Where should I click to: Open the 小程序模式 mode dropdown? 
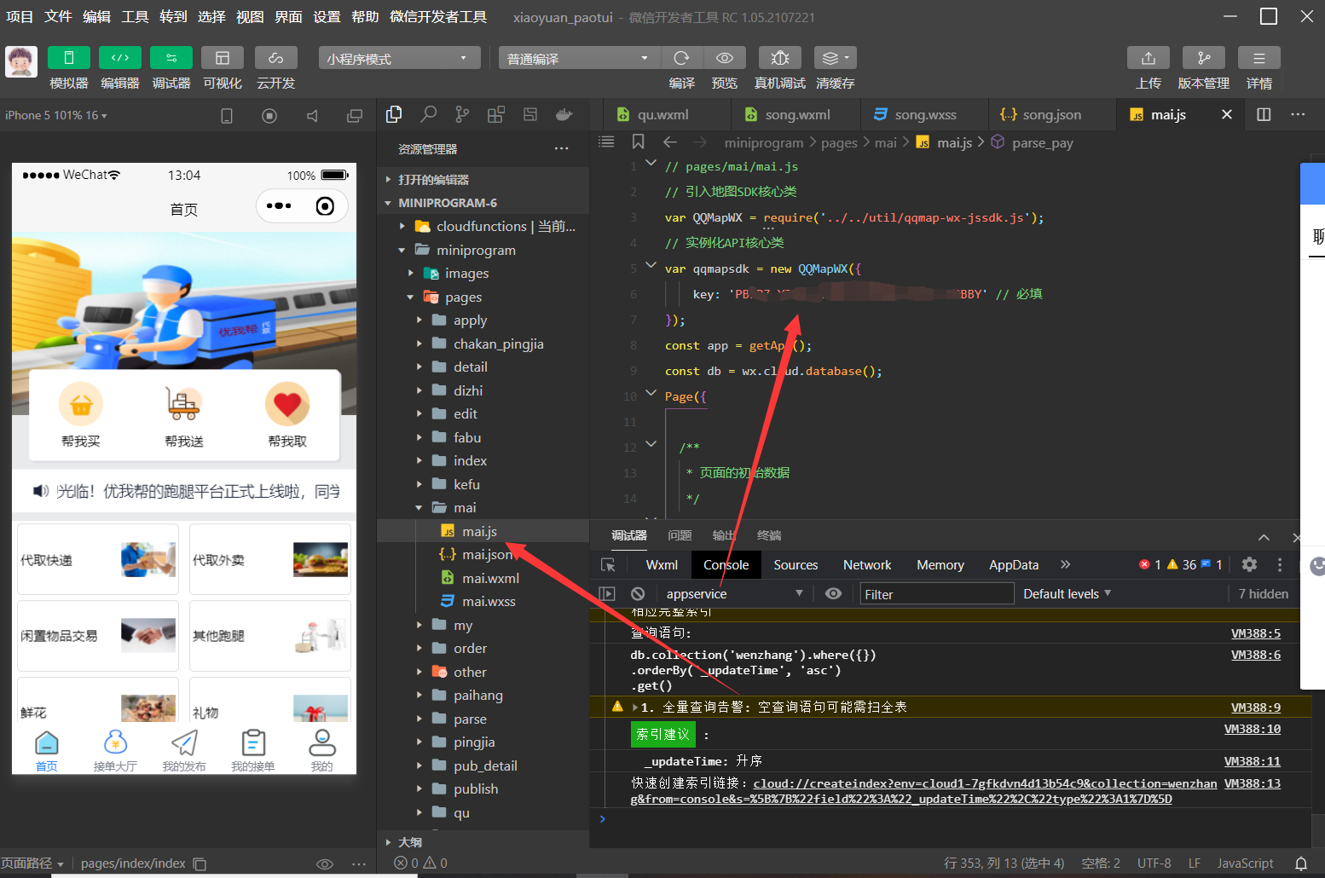click(x=398, y=57)
